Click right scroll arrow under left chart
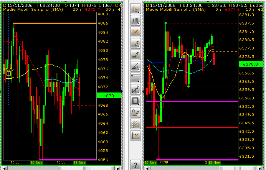This screenshot has height=170, width=266. point(118,168)
